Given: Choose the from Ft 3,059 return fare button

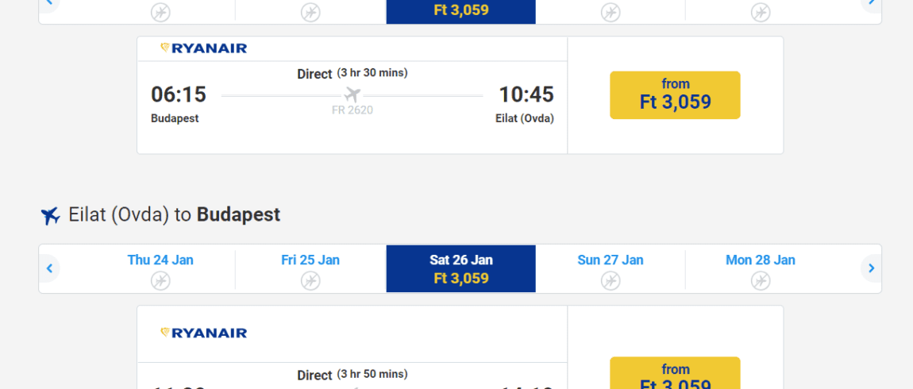Looking at the screenshot, I should click(675, 372).
